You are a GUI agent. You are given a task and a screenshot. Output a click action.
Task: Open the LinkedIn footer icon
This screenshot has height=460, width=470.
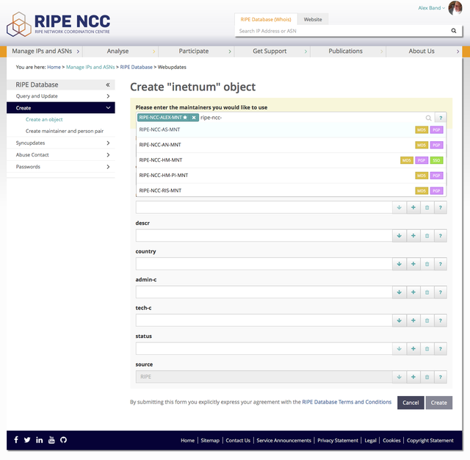click(39, 440)
